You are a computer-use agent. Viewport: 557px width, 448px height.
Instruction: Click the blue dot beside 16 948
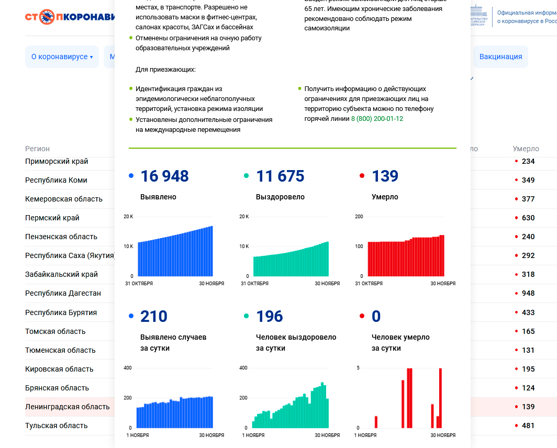131,176
